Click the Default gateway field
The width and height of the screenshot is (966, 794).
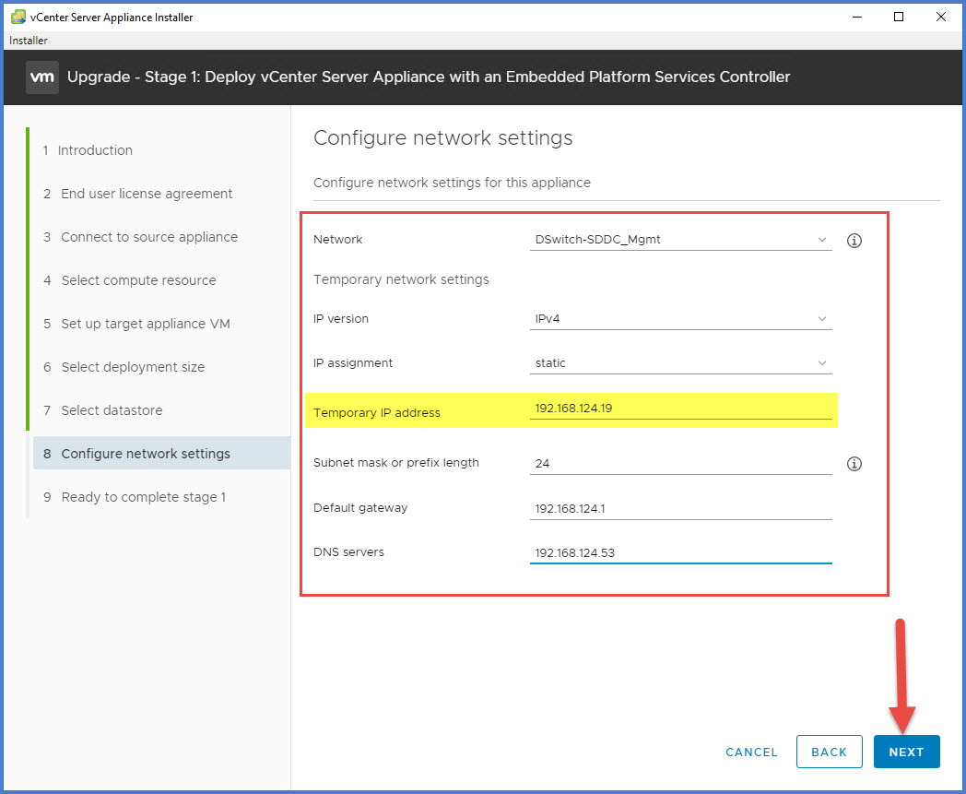(x=680, y=506)
